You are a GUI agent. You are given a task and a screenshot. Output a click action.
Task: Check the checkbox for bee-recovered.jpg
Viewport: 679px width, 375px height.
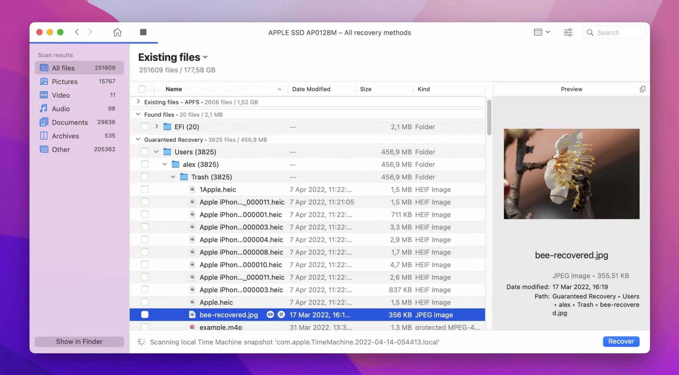coord(145,314)
